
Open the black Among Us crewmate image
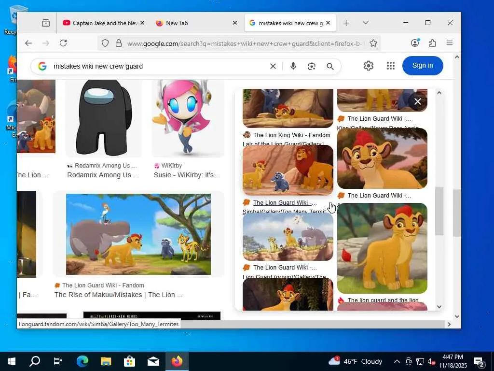[104, 118]
